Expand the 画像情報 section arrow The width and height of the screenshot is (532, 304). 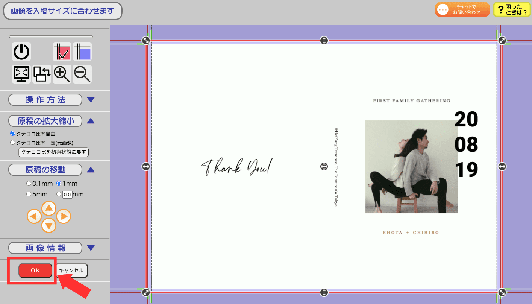coord(91,248)
